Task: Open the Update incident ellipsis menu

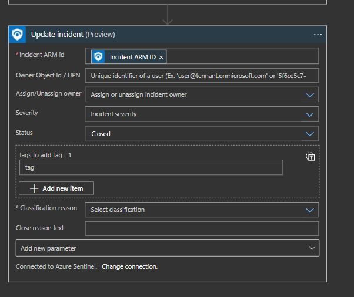Action: [x=318, y=35]
